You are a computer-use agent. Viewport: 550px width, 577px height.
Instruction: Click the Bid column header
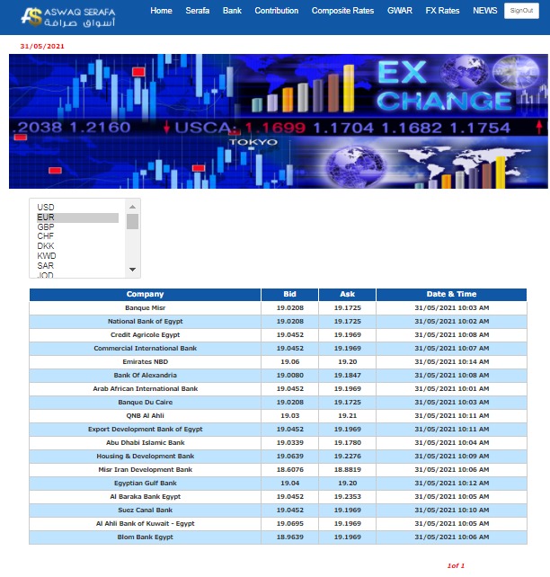point(289,295)
